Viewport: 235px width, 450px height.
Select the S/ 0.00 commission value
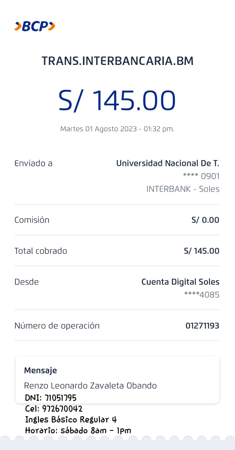(205, 220)
